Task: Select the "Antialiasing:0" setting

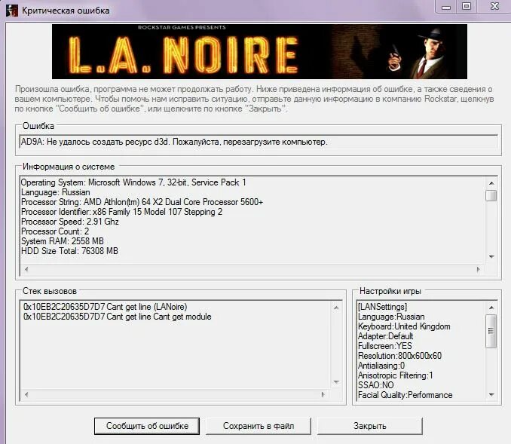Action: coord(381,366)
